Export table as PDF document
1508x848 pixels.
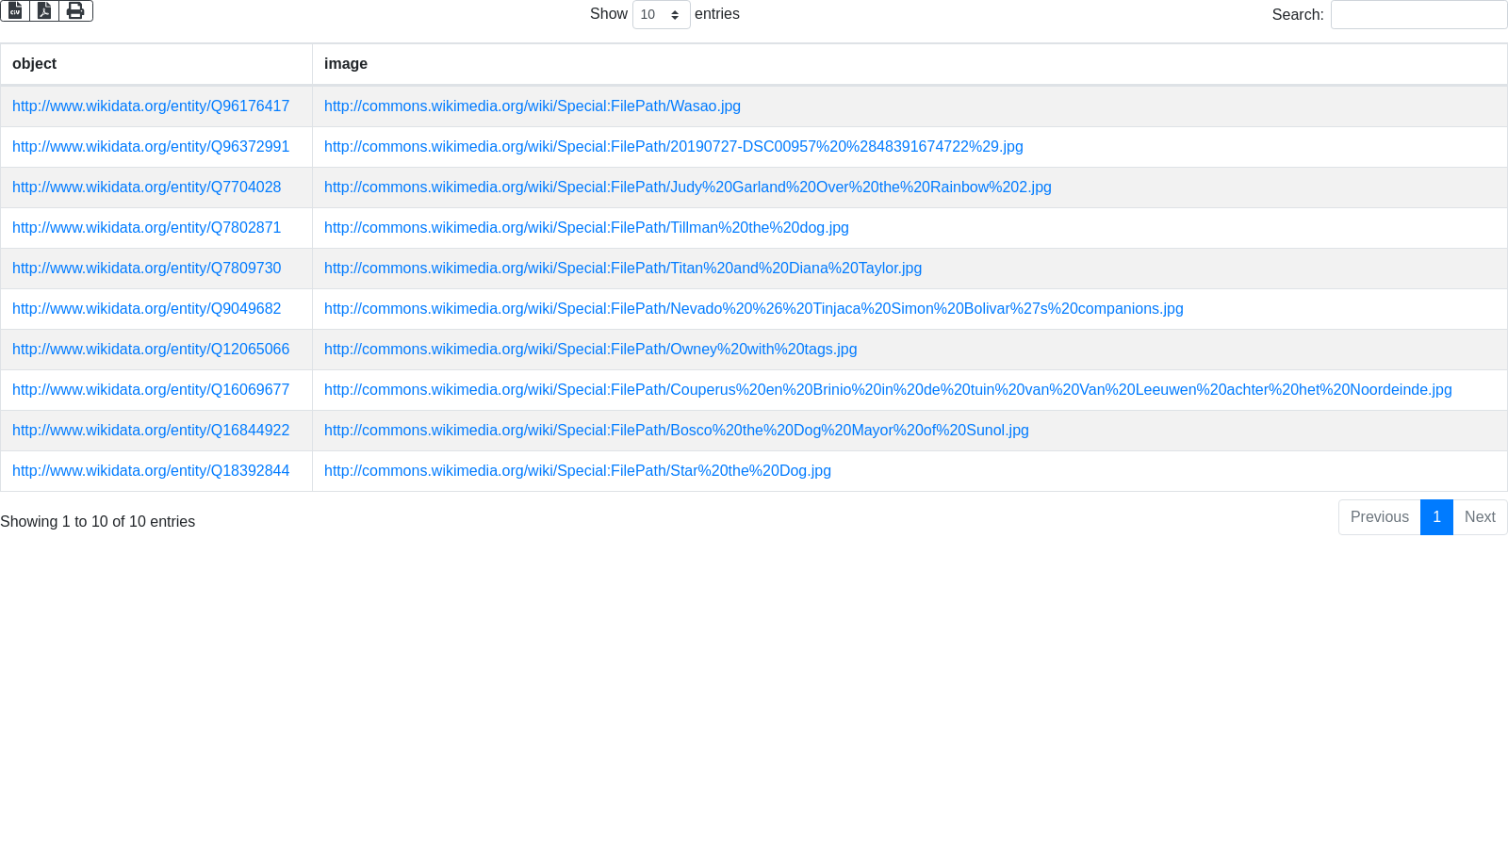tap(44, 10)
